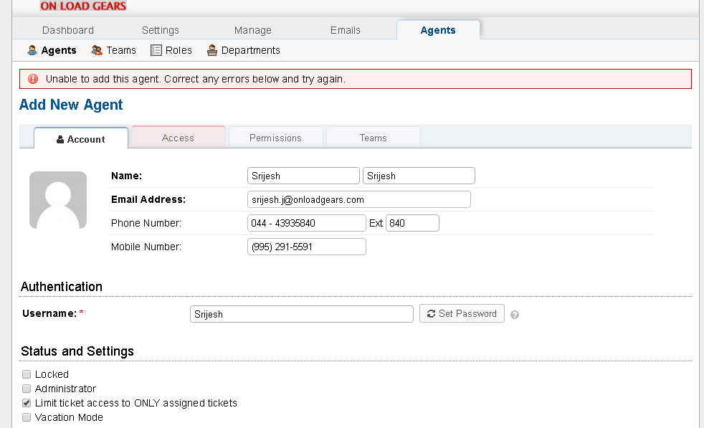Focus the Email Address text field
This screenshot has width=704, height=428.
[x=358, y=199]
